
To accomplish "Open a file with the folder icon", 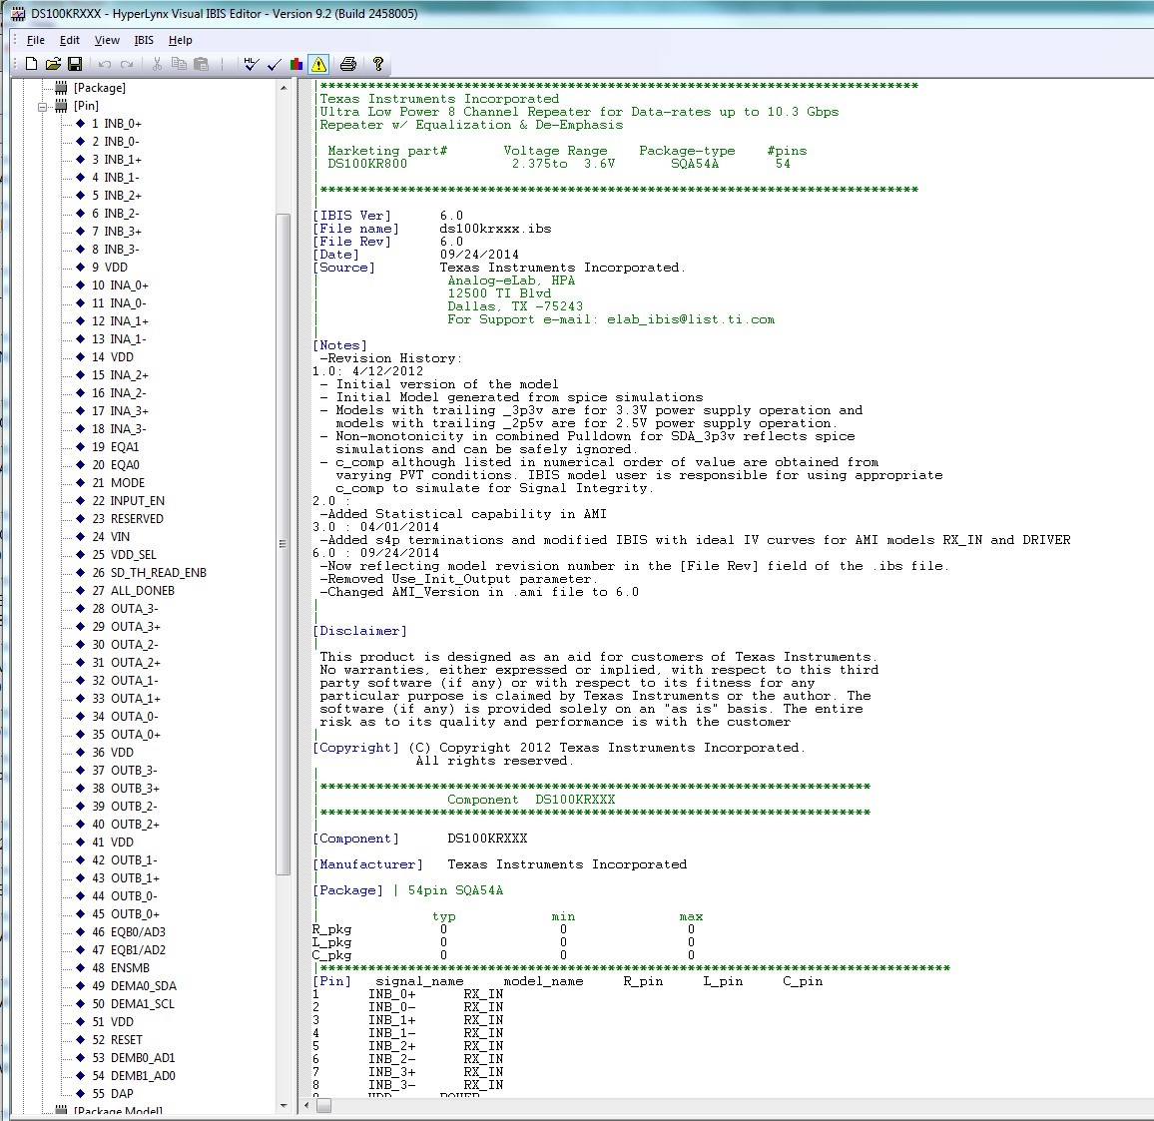I will (x=53, y=64).
